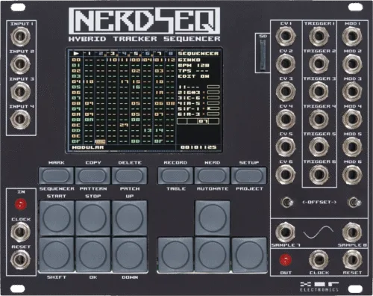Select the CV 2 output jack

pos(286,64)
